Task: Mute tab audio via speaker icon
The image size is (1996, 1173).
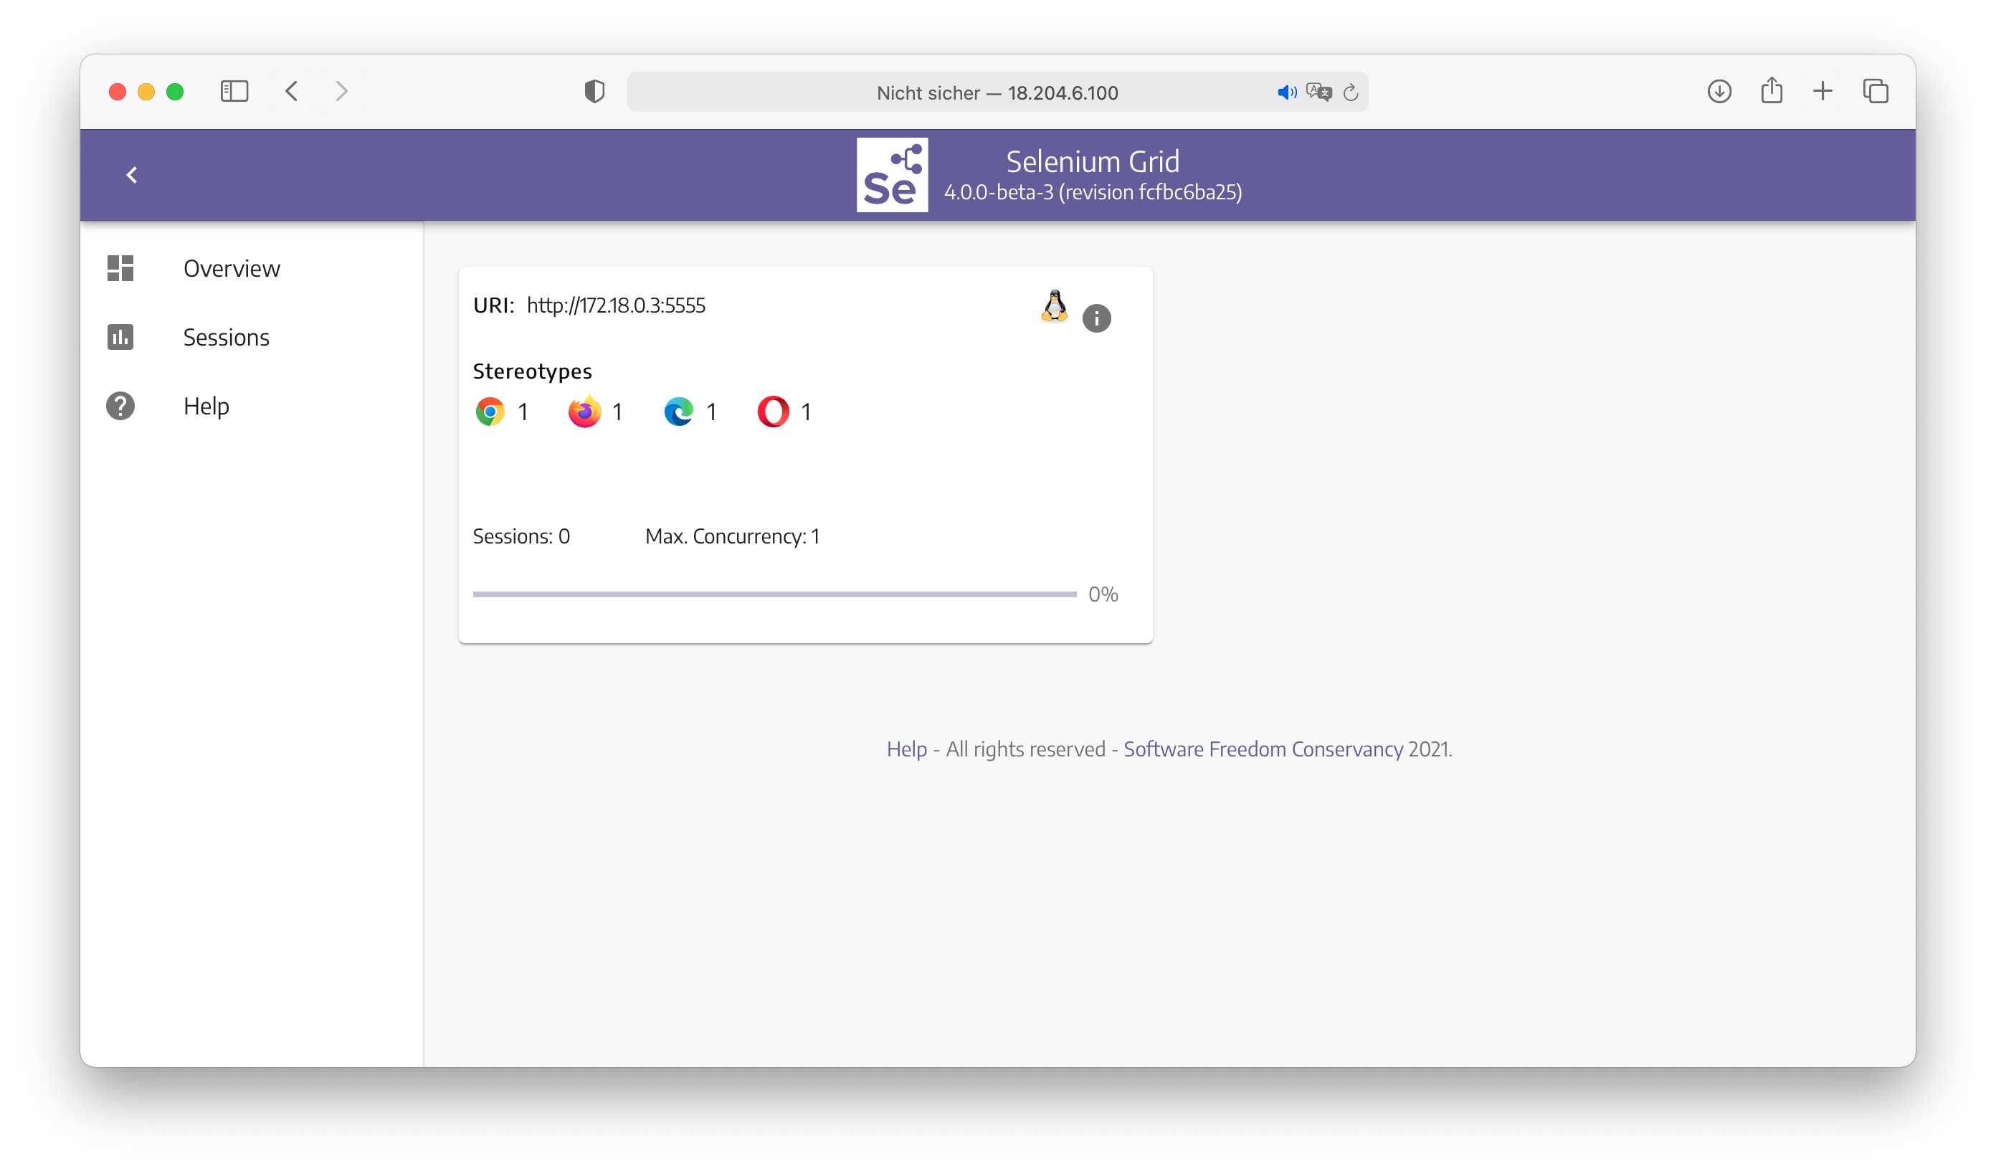Action: click(1286, 92)
